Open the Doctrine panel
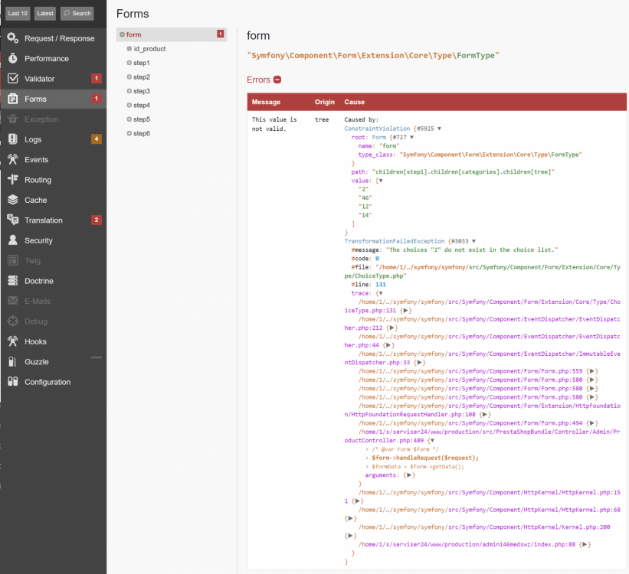This screenshot has width=629, height=574. [54, 281]
